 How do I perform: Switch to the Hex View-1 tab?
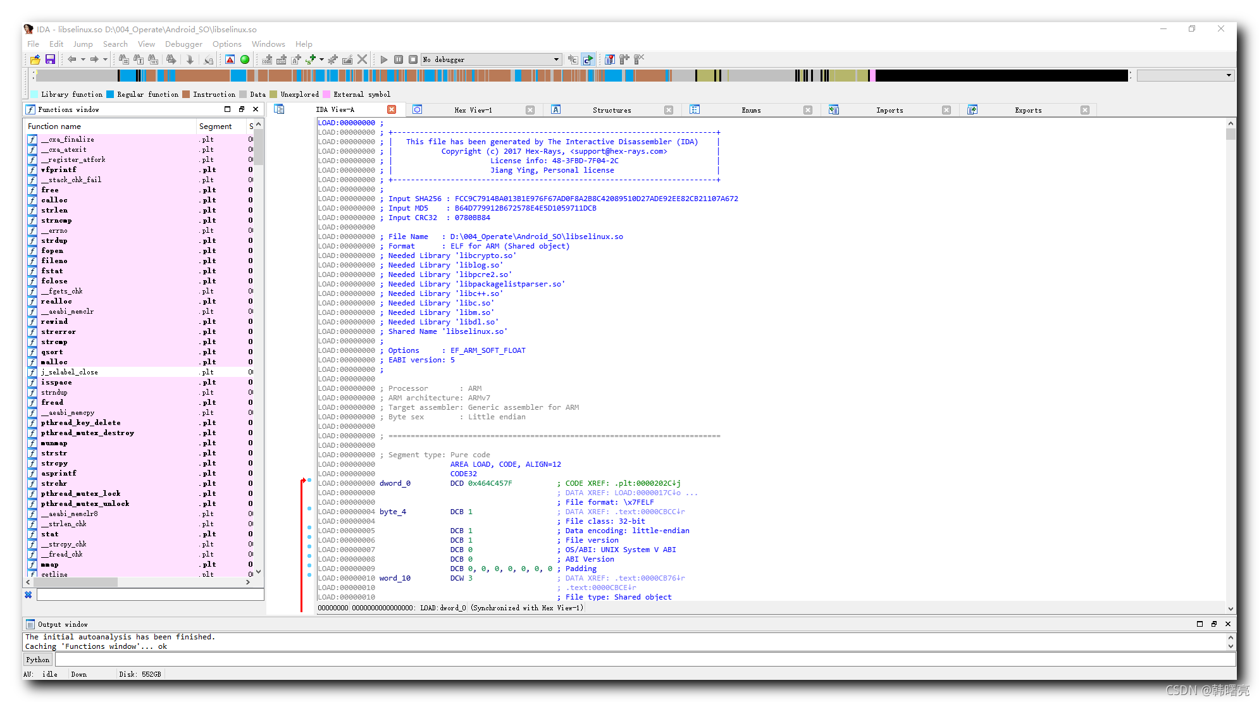[473, 110]
